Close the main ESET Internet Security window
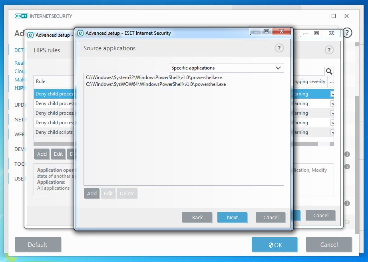 [x=346, y=16]
